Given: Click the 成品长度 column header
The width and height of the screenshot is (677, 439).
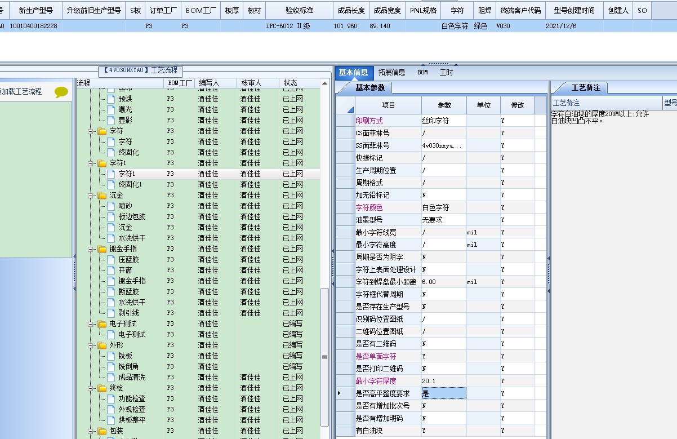Looking at the screenshot, I should (x=351, y=10).
